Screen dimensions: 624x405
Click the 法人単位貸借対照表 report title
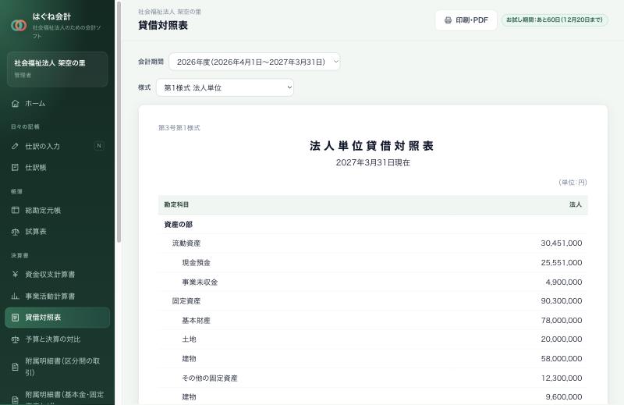(x=372, y=146)
